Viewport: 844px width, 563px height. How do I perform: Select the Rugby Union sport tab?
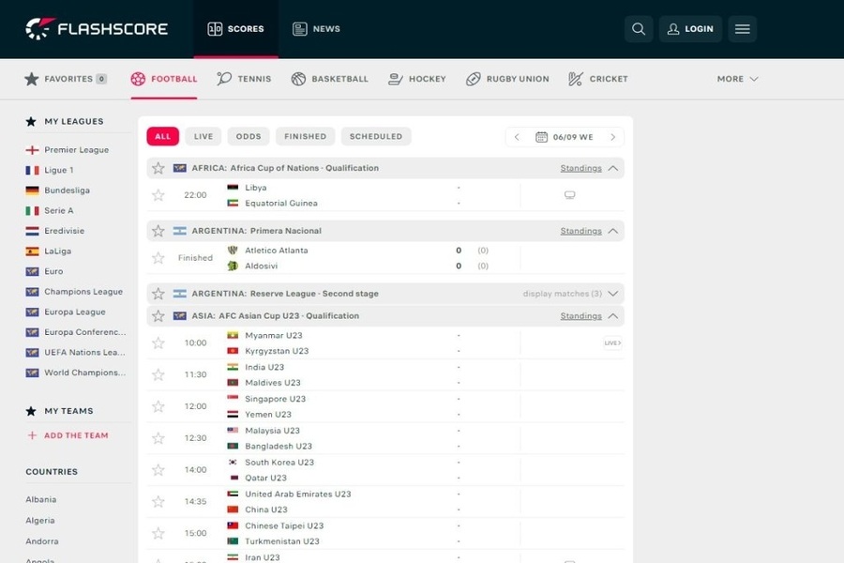pos(507,79)
